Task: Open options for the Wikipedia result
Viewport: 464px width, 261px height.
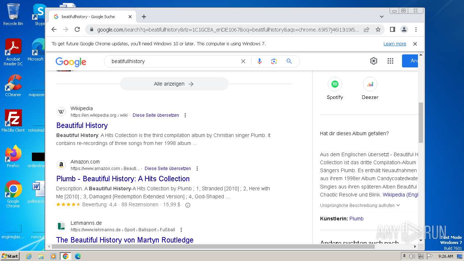Action: (185, 115)
